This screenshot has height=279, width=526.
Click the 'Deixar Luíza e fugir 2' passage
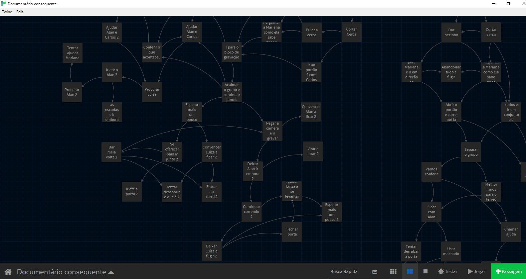(x=212, y=251)
